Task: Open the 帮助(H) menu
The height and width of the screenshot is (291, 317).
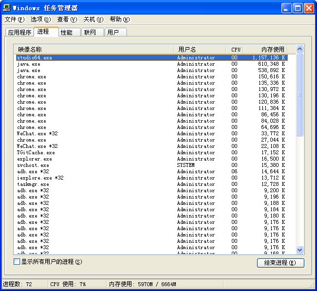Action: 120,19
